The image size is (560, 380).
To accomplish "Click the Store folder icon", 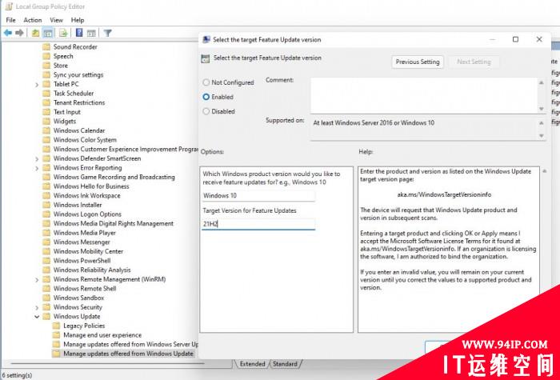I will (x=46, y=66).
